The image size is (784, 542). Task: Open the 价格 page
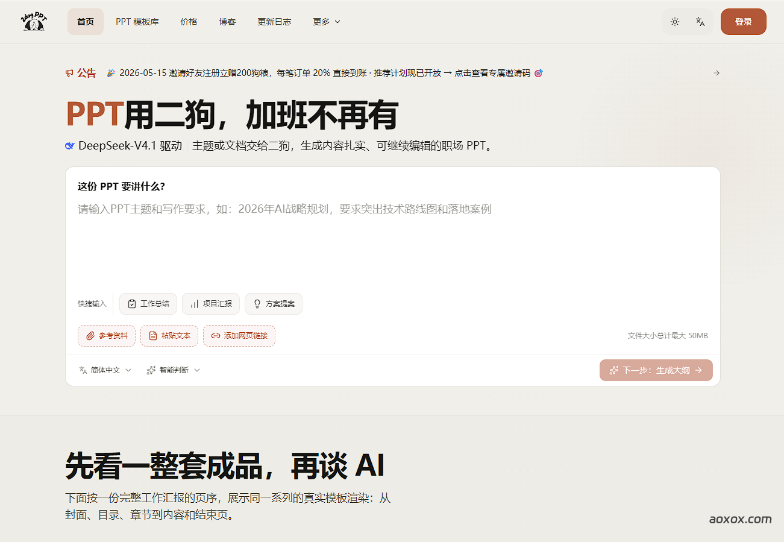pos(189,22)
